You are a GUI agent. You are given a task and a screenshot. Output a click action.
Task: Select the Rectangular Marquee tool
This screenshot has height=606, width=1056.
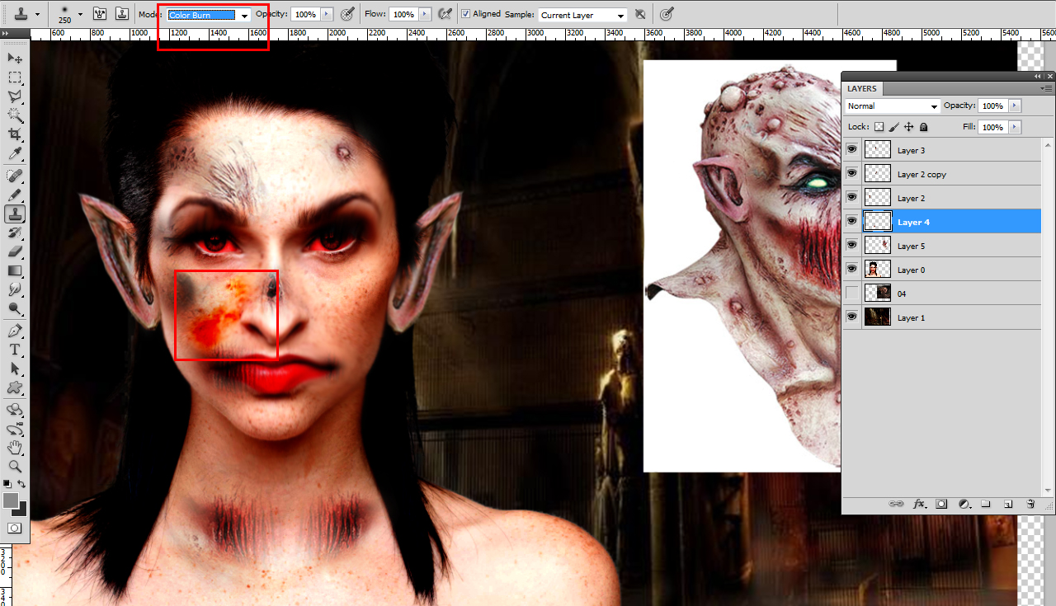point(15,78)
